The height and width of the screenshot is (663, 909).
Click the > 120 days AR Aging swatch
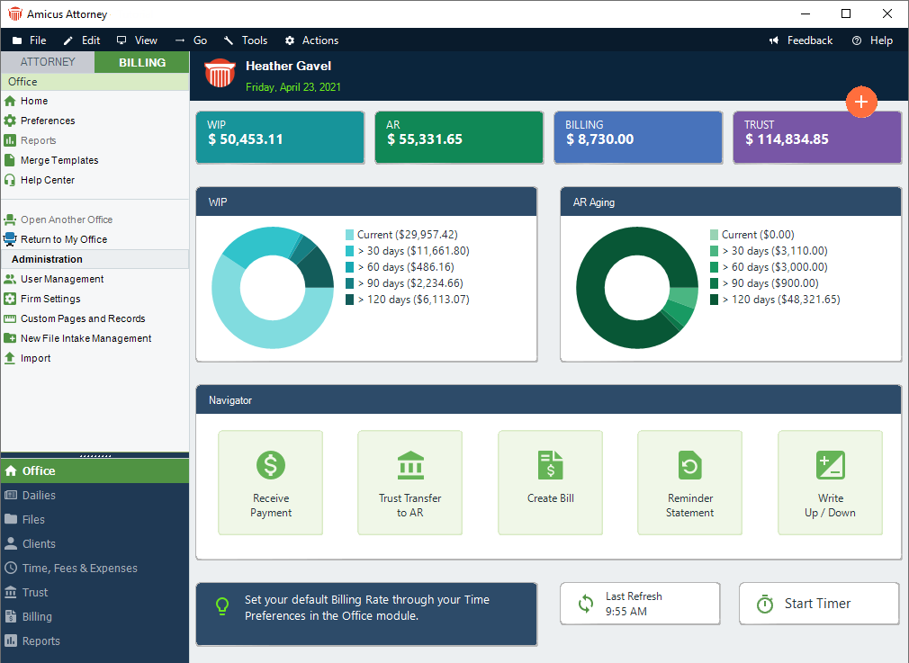(715, 300)
